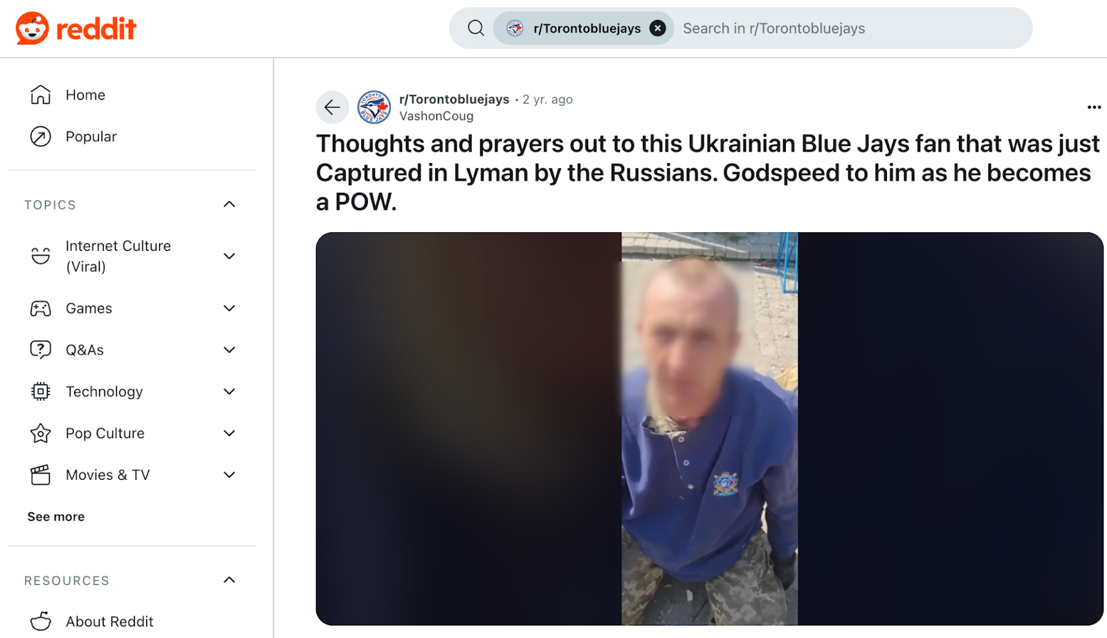Click the Home icon in sidebar
The height and width of the screenshot is (638, 1107).
pyautogui.click(x=41, y=95)
